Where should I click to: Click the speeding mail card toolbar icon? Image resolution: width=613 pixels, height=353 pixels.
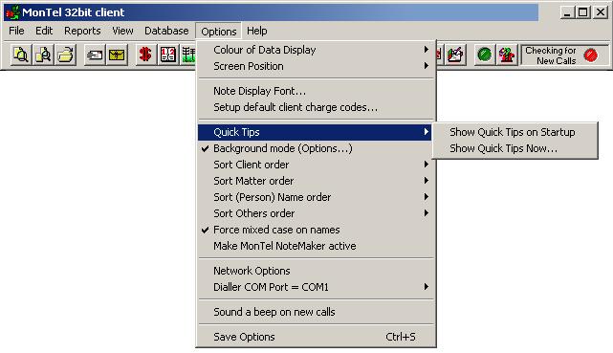tap(95, 55)
